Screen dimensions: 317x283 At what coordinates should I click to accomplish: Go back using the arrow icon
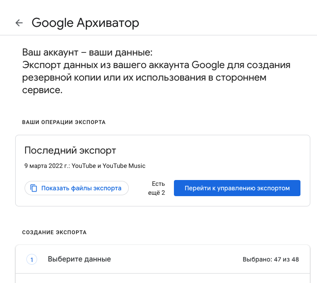(x=19, y=23)
